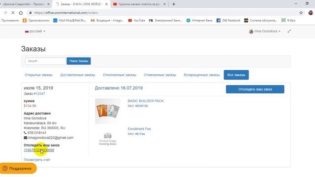Image resolution: width=315 pixels, height=177 pixels.
Task: Click the июля 15, 2019 order date
Action: pyautogui.click(x=38, y=88)
